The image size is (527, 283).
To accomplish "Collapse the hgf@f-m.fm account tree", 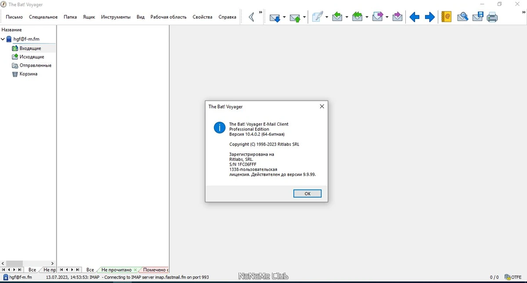I will point(3,39).
